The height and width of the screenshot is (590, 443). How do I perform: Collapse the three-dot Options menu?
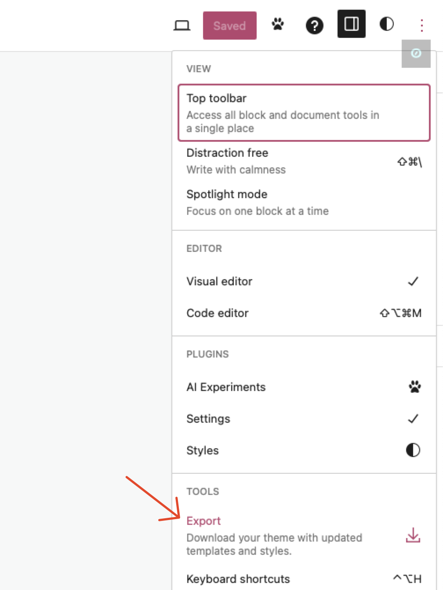tap(421, 26)
